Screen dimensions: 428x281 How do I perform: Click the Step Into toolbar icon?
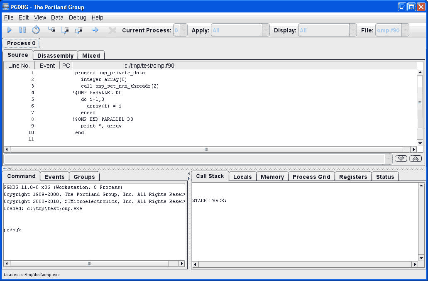(x=51, y=29)
